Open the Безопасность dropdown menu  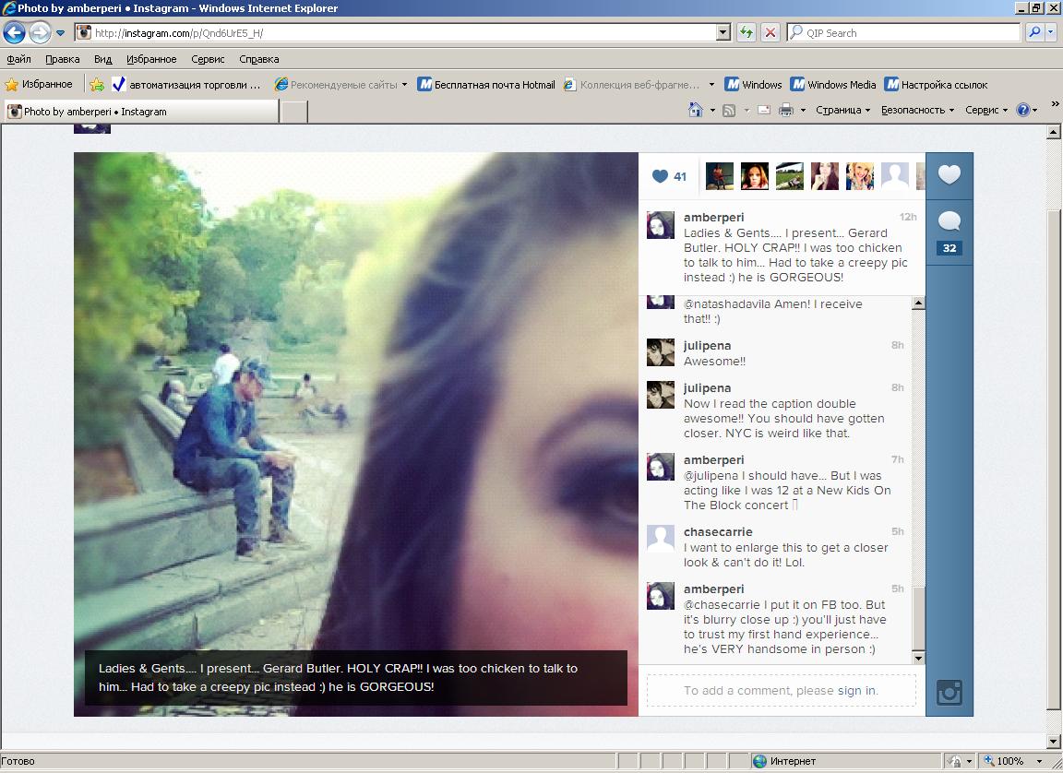pyautogui.click(x=917, y=111)
